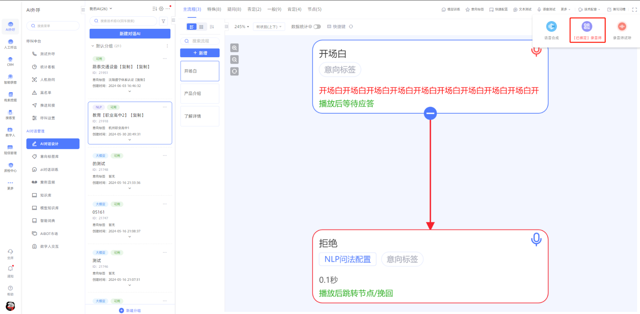
Task: Switch to the 疑问(8) tab
Action: [234, 9]
